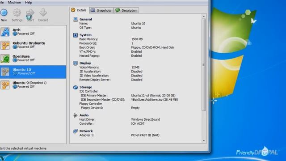
Task: Start the selected machine arrow icon
Action: [x=30, y=13]
